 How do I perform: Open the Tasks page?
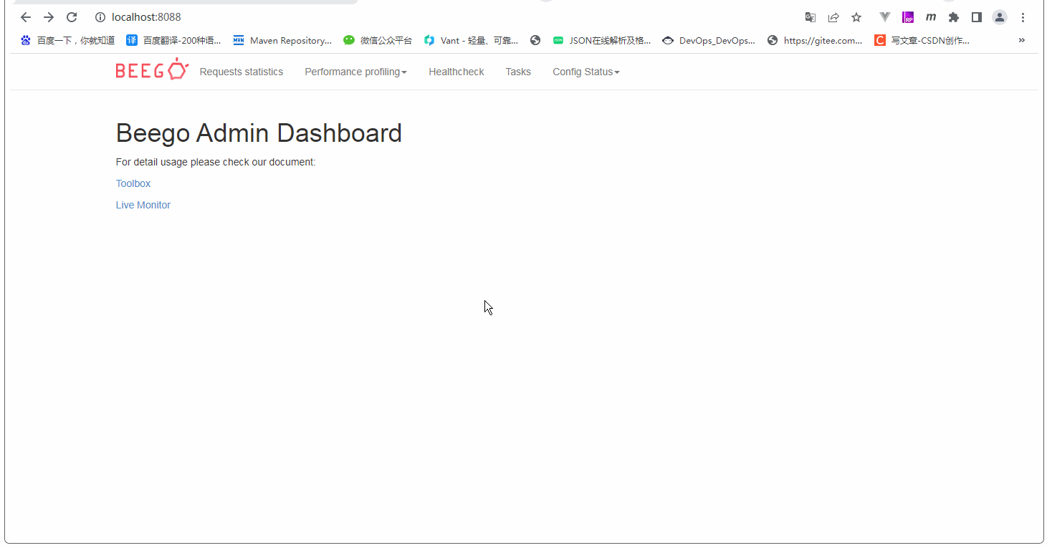518,72
